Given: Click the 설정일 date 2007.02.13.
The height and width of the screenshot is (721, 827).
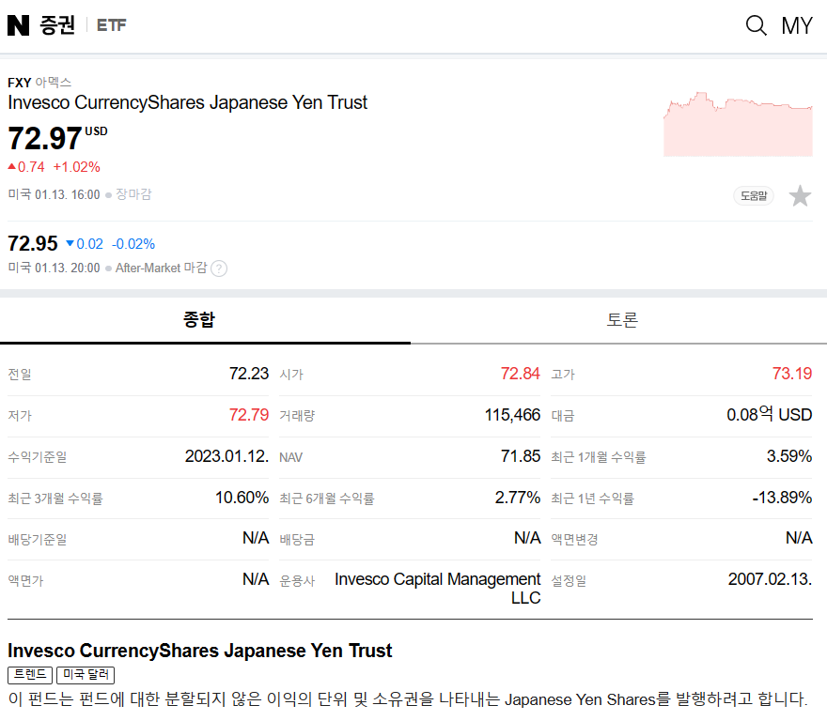Looking at the screenshot, I should (770, 579).
